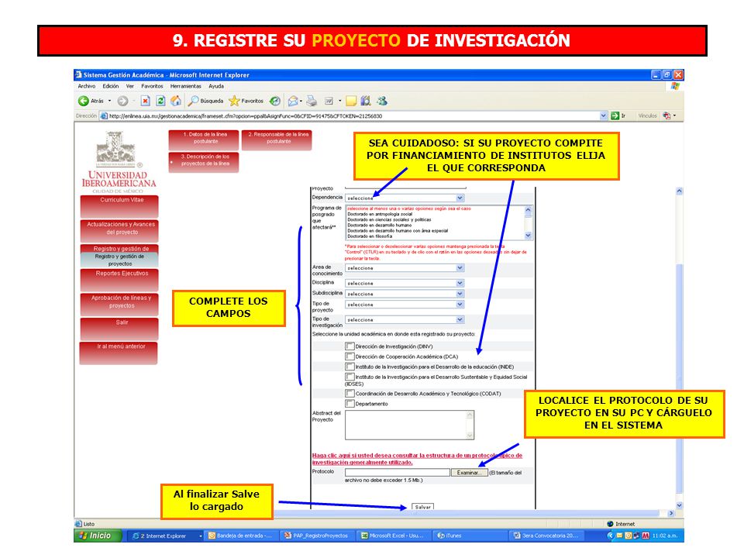This screenshot has height=558, width=744.
Task: Open the Ver menu
Action: (x=130, y=86)
